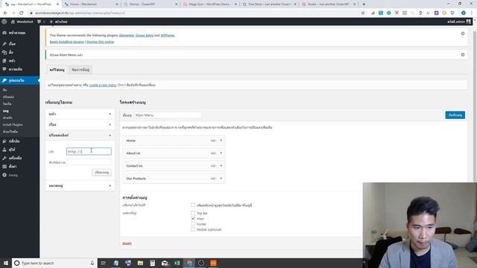Open Excel from the taskbar
The image size is (477, 268).
(177, 263)
